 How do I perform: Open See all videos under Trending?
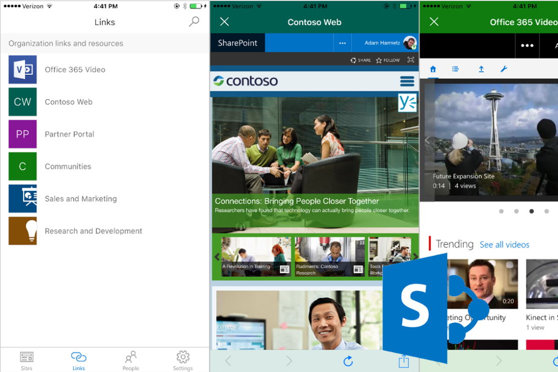pyautogui.click(x=504, y=244)
